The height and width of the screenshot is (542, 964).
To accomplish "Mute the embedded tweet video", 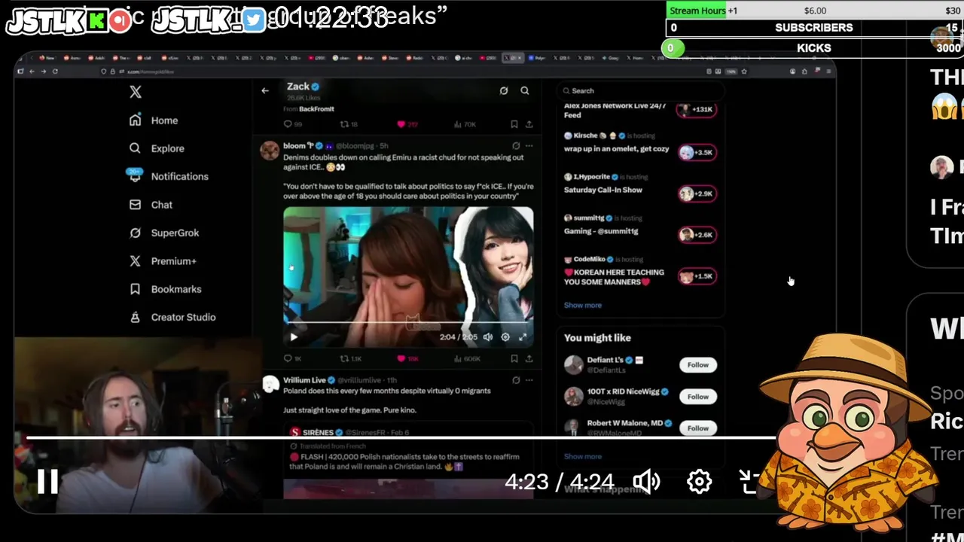I will click(488, 337).
